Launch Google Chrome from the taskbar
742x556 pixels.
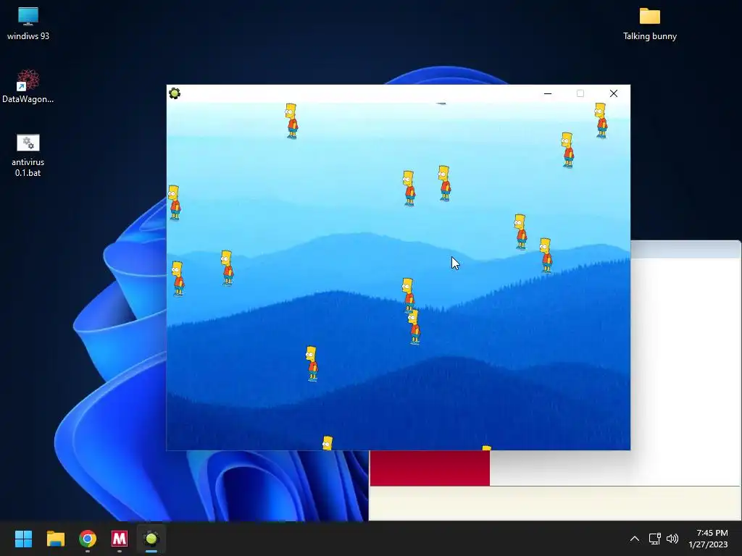pos(88,539)
